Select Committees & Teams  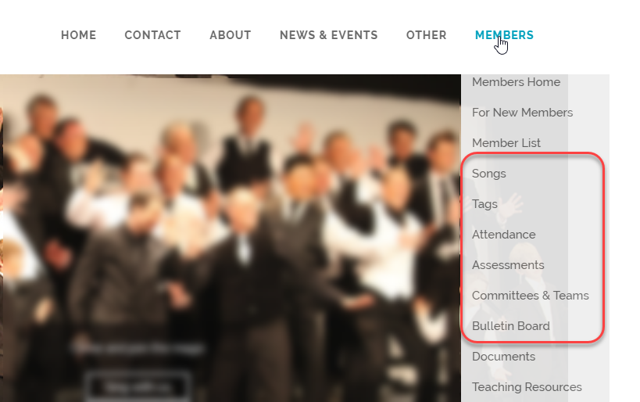tap(530, 296)
